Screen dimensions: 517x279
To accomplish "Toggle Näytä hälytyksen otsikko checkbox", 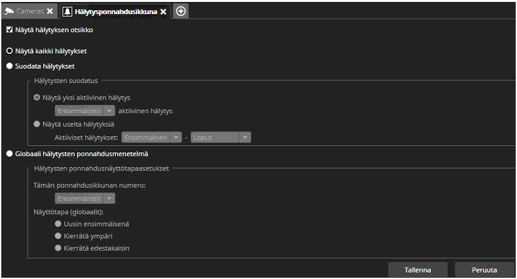I will [x=9, y=30].
